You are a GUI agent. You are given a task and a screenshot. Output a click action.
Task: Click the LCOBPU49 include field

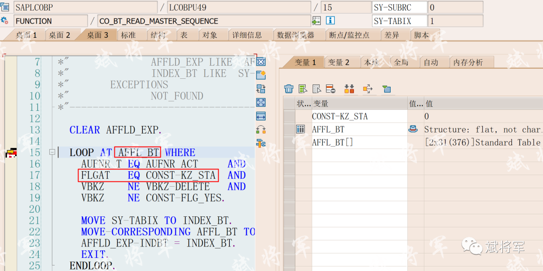[x=239, y=7]
